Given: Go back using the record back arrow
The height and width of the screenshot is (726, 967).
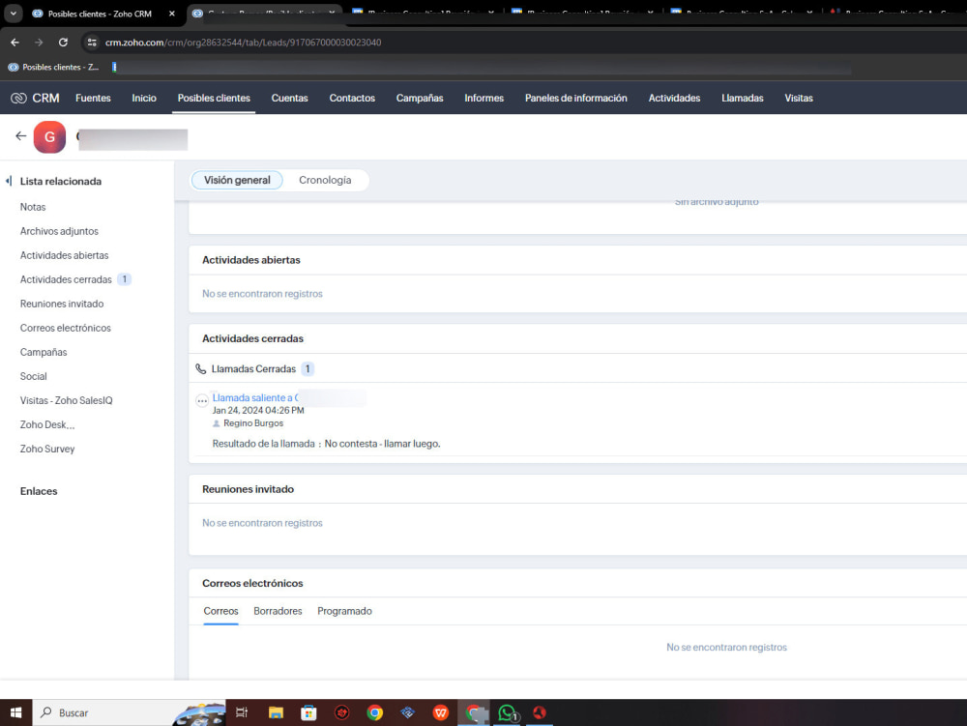Looking at the screenshot, I should pyautogui.click(x=21, y=135).
